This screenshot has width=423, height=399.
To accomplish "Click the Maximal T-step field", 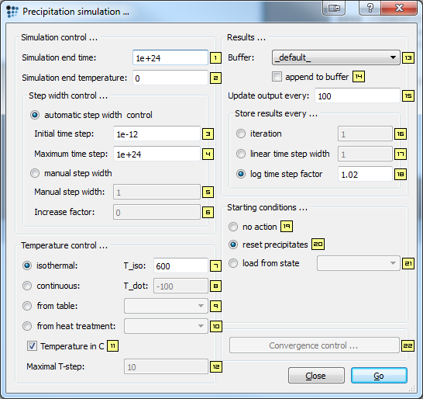I will coord(166,366).
